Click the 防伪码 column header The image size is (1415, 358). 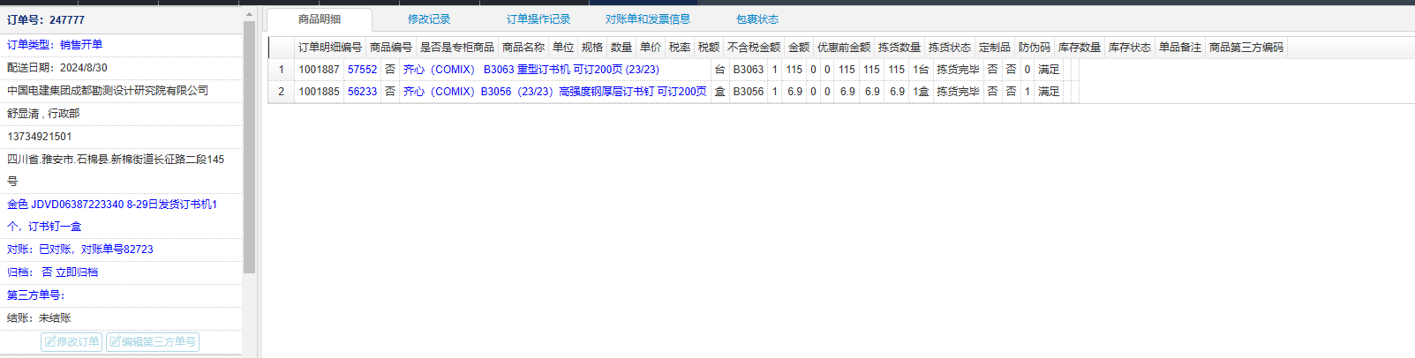(1035, 48)
